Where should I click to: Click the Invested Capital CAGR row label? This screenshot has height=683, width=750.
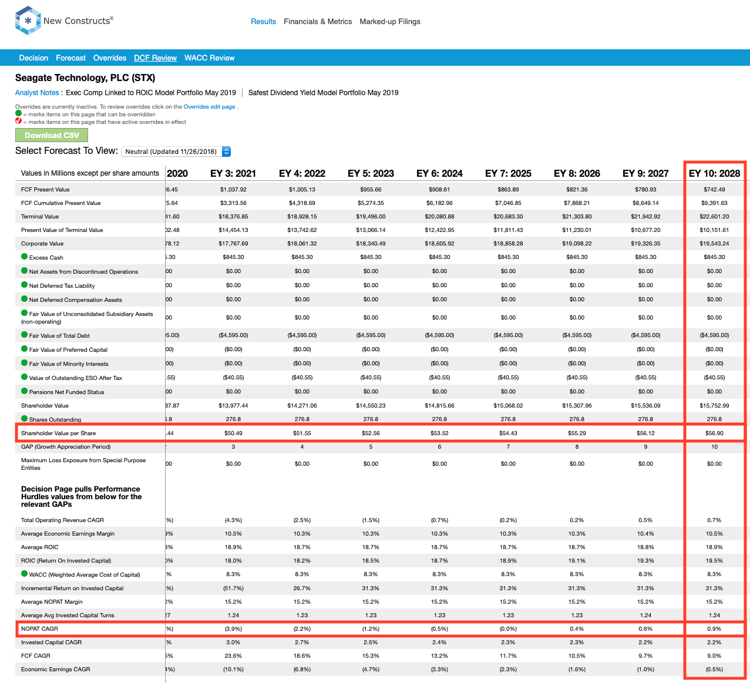click(x=52, y=642)
